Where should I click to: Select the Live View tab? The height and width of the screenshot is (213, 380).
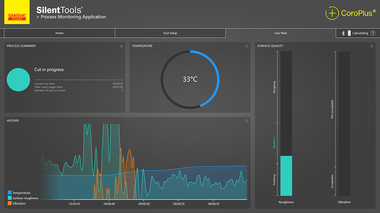click(281, 33)
